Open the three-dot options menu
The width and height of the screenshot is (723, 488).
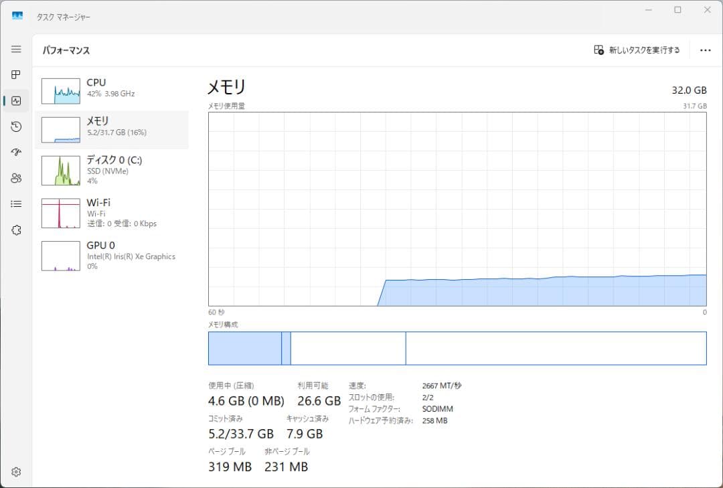point(705,50)
